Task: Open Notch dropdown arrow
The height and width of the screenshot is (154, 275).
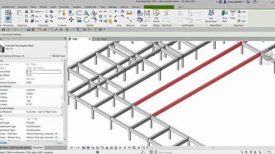Action: tap(43, 12)
